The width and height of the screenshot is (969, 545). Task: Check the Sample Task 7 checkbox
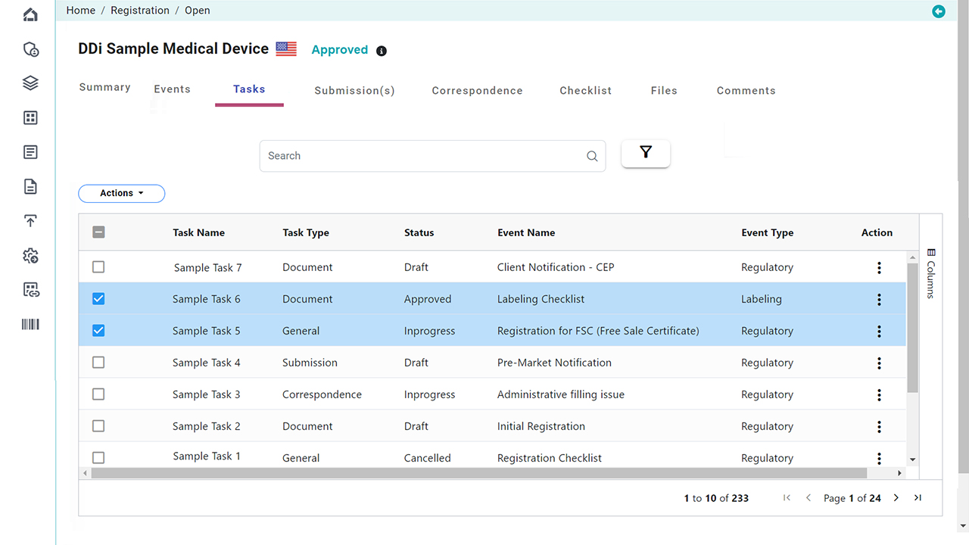click(x=98, y=267)
